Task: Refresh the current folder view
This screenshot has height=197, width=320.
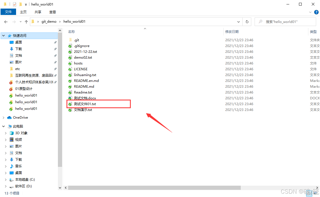Action: tap(247, 22)
